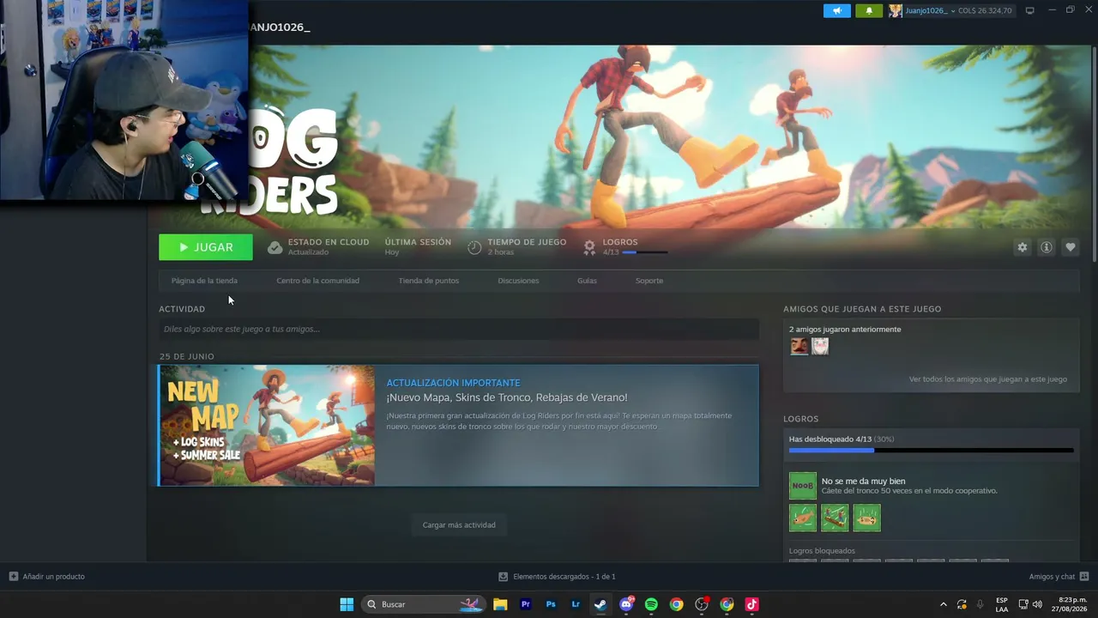Open Elementos descargados downloads status

point(557,577)
